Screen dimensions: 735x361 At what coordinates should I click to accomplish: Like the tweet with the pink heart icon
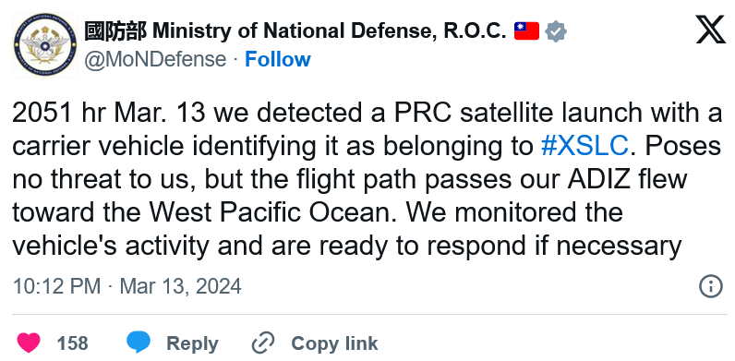click(29, 343)
